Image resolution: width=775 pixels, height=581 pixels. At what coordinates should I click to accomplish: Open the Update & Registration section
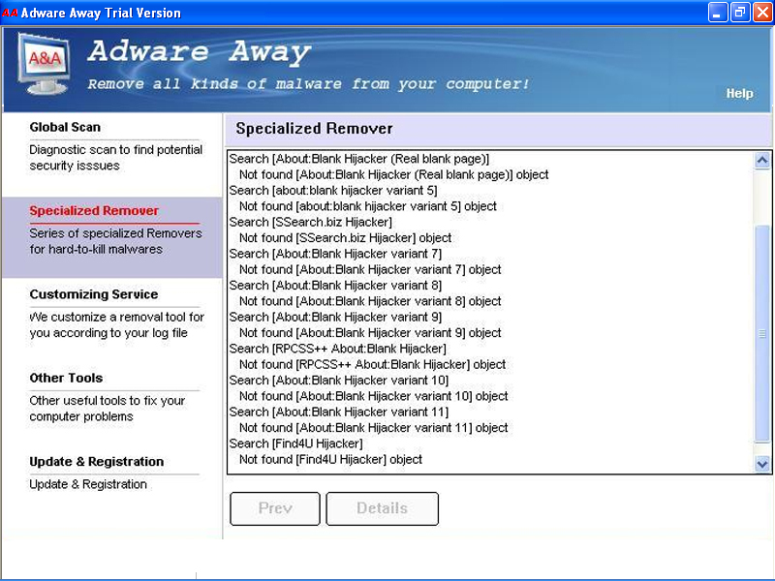pyautogui.click(x=97, y=462)
